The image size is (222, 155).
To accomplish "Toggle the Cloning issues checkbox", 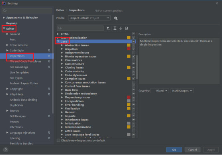I will pyautogui.click(x=134, y=67).
